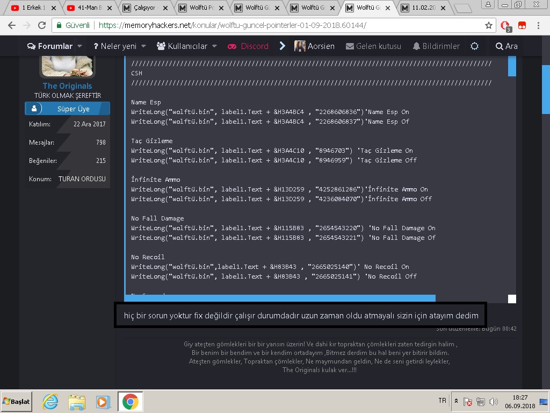Click code box vertical scrollbar thumb
550x413 pixels.
(512, 66)
